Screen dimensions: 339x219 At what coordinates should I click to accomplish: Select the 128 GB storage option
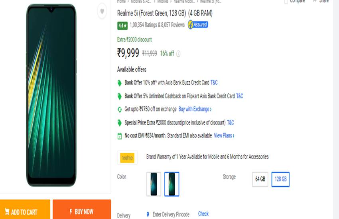pyautogui.click(x=280, y=179)
